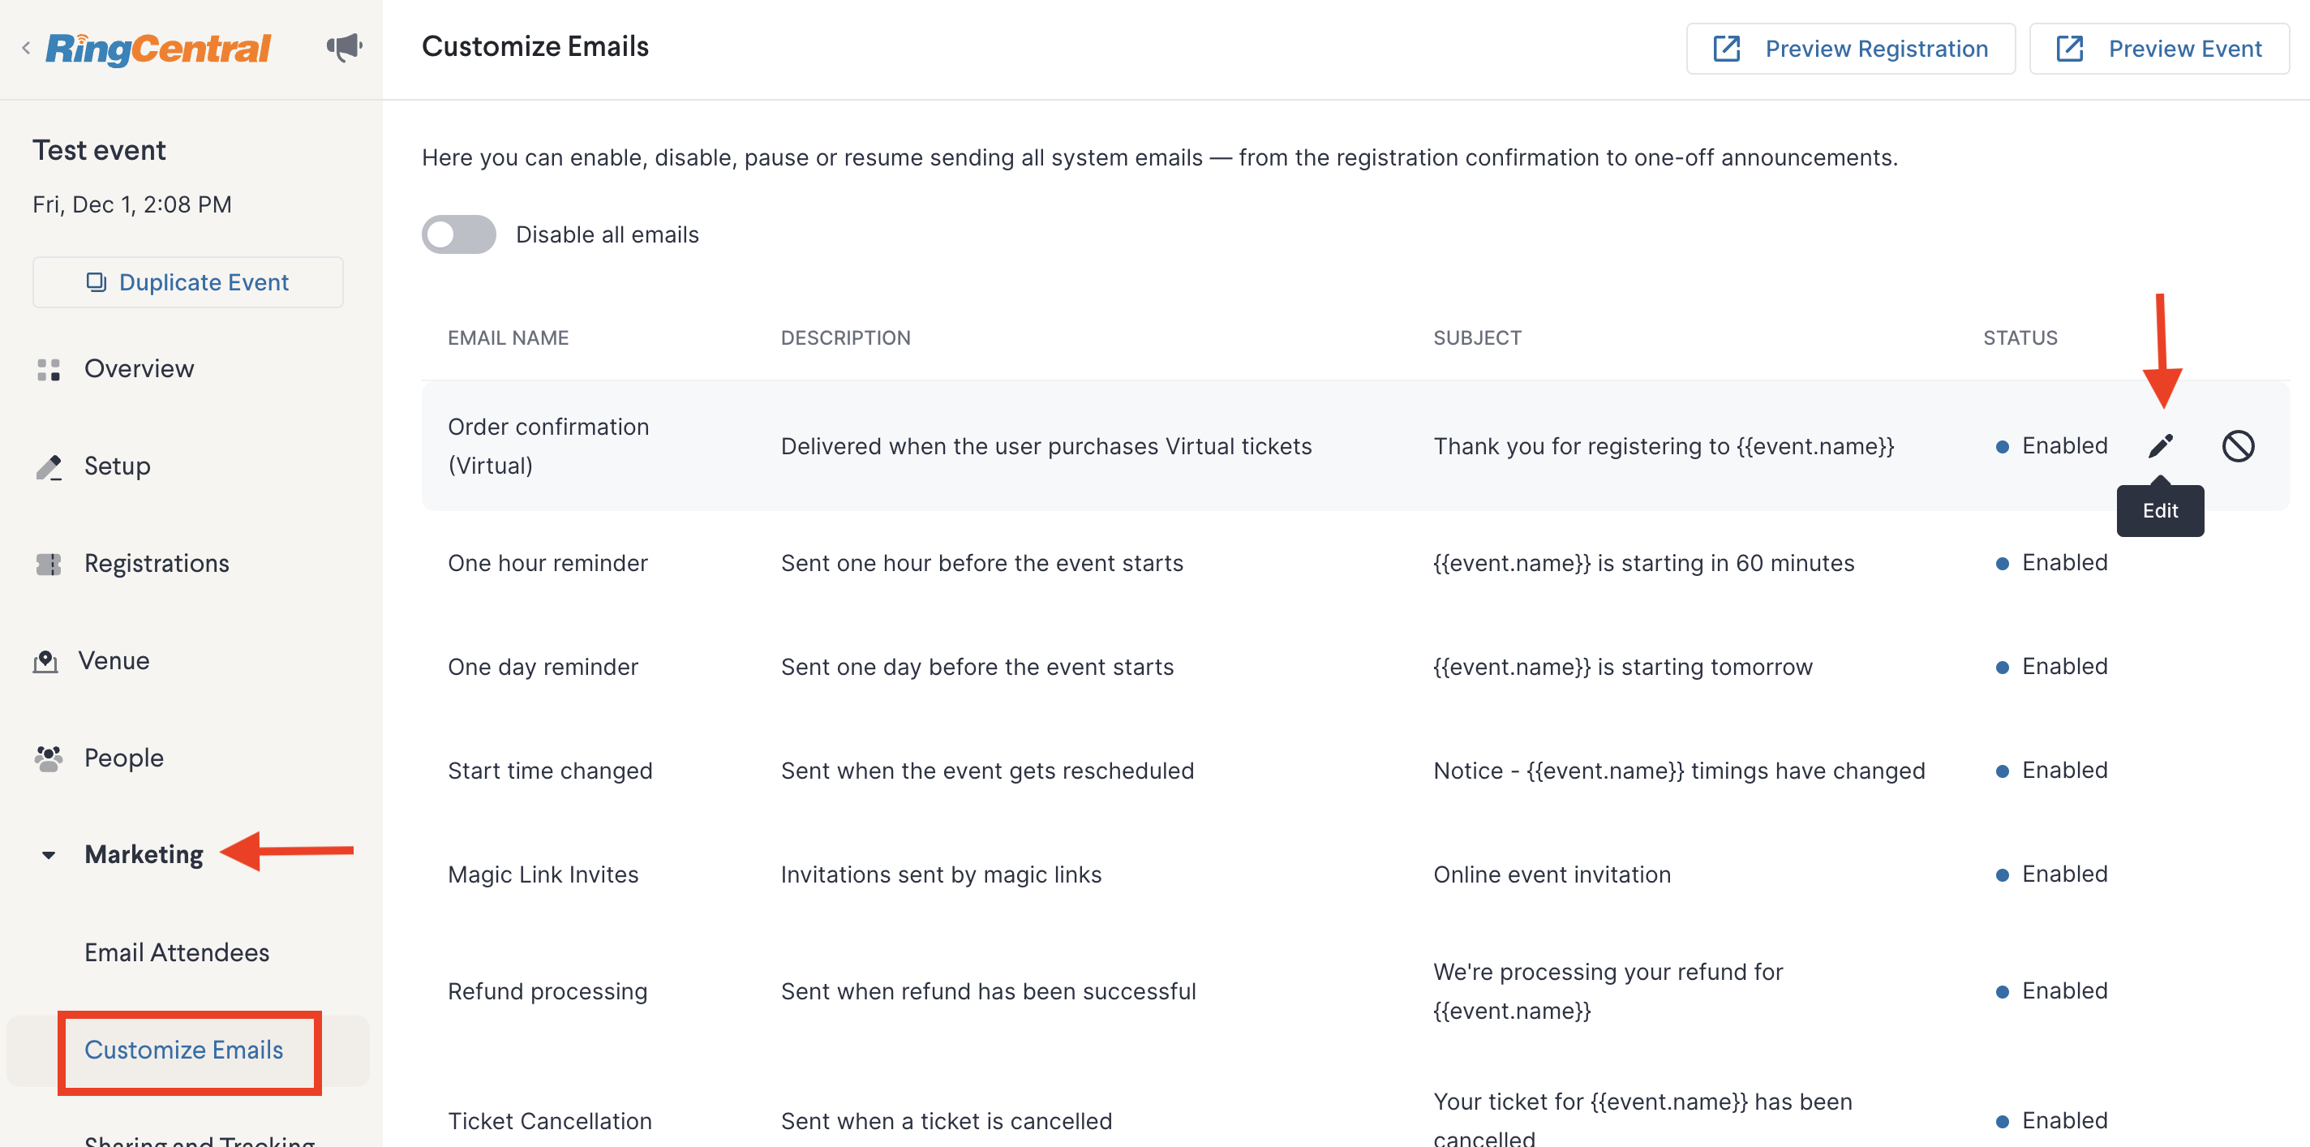
Task: Toggle the Disable all emails switch
Action: click(x=459, y=235)
